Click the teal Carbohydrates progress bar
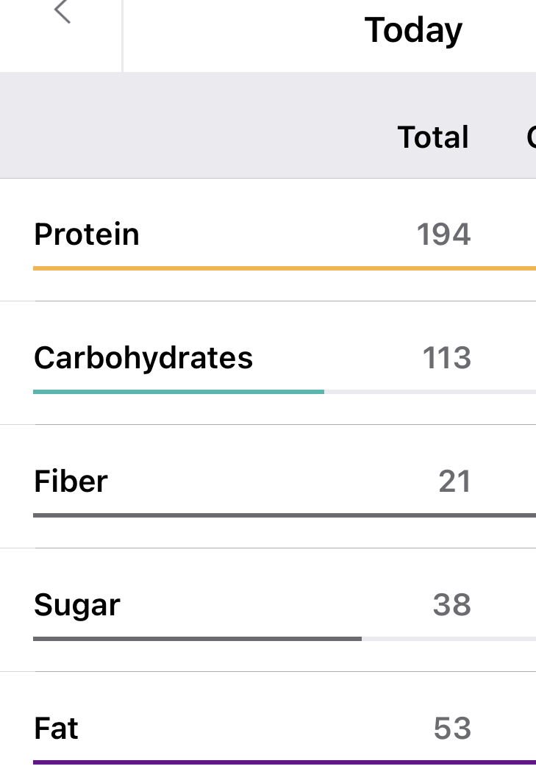This screenshot has width=536, height=780. [179, 392]
